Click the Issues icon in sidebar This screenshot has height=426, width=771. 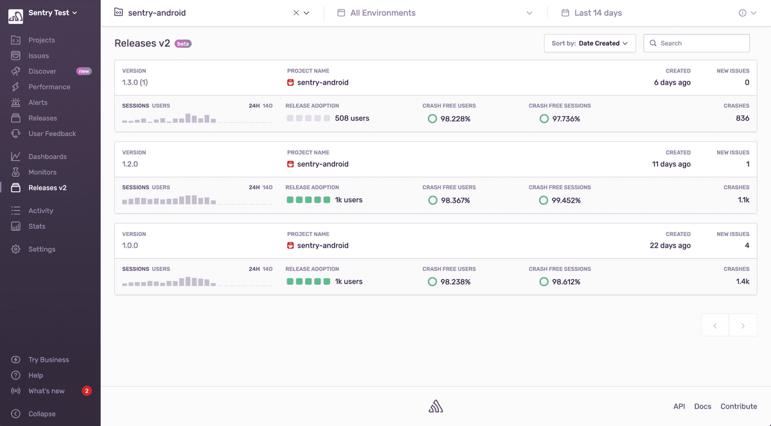pyautogui.click(x=16, y=56)
